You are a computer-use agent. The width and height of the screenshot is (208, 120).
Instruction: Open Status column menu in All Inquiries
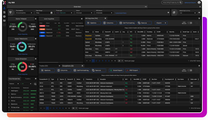[93, 32]
